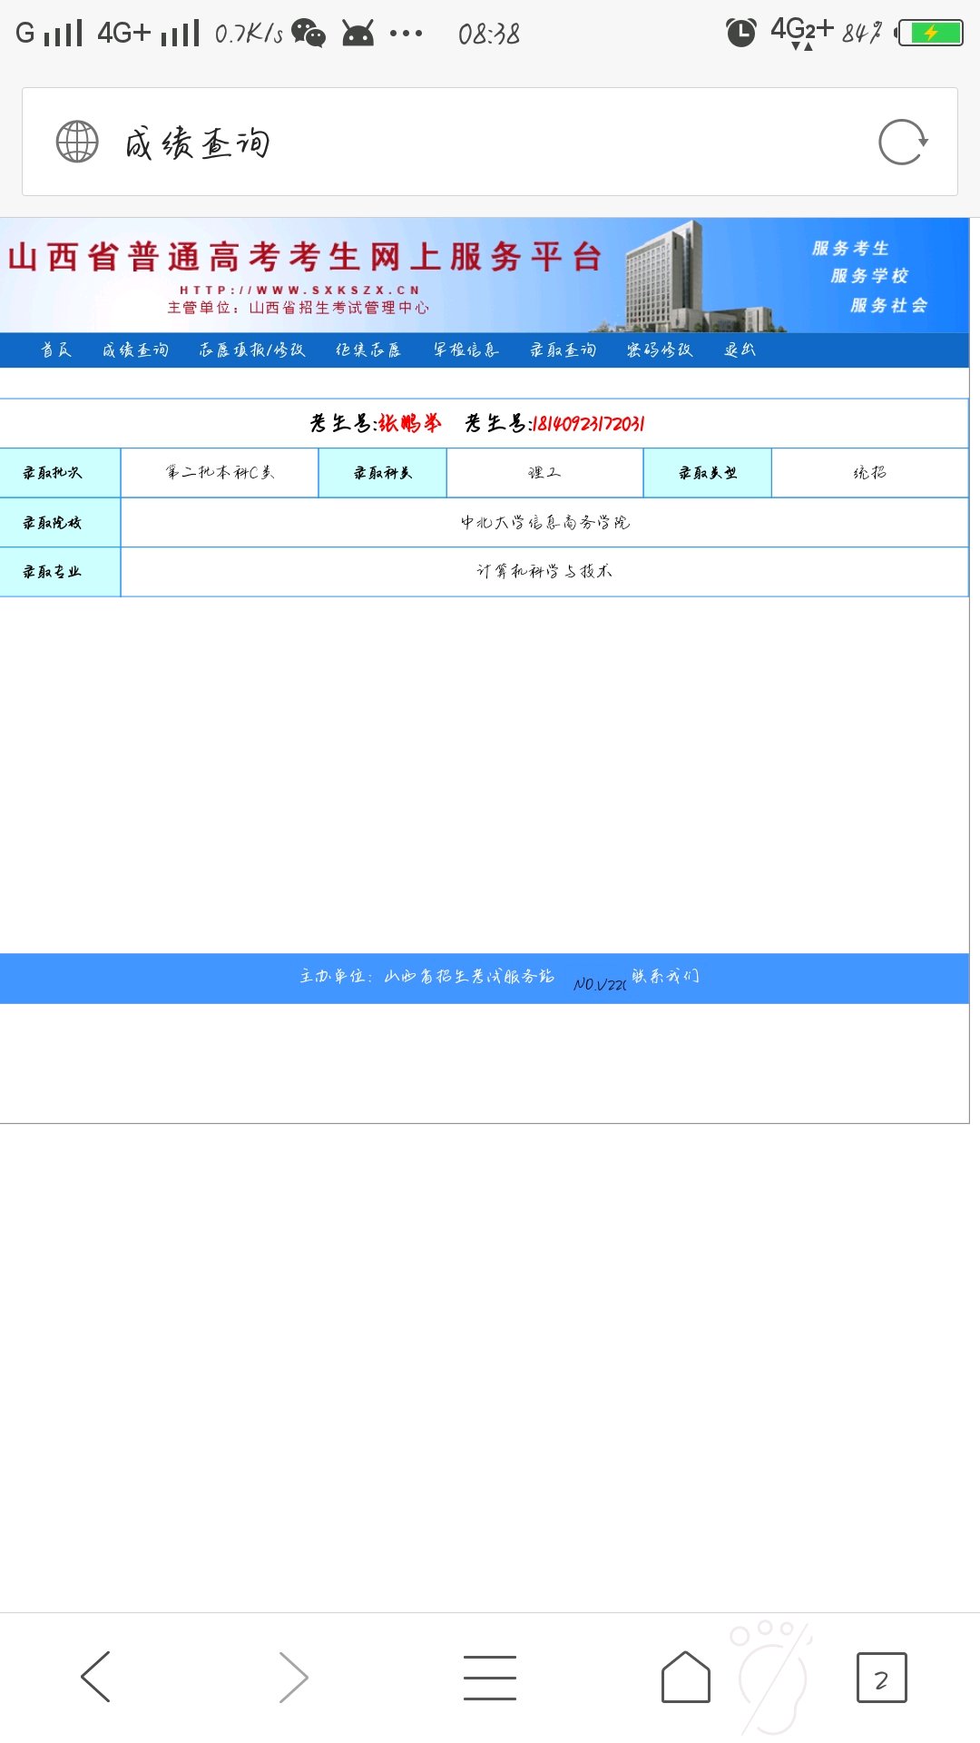Click the 统招 cell
Screen dimensions: 980x1743
pos(870,472)
